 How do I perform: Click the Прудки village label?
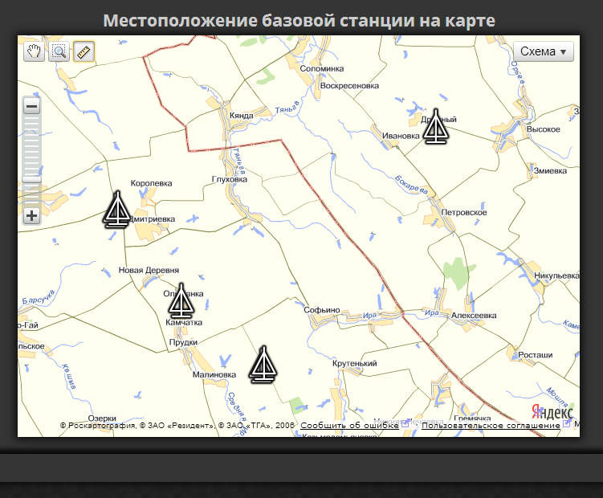(x=183, y=342)
